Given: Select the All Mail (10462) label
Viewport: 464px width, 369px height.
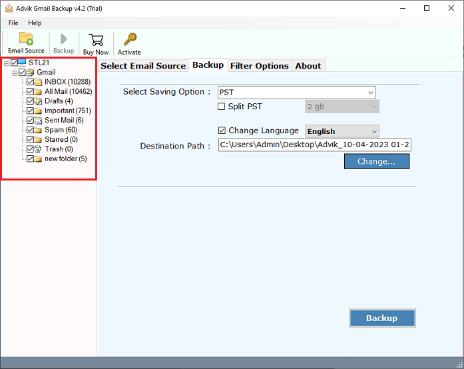Looking at the screenshot, I should [x=69, y=91].
